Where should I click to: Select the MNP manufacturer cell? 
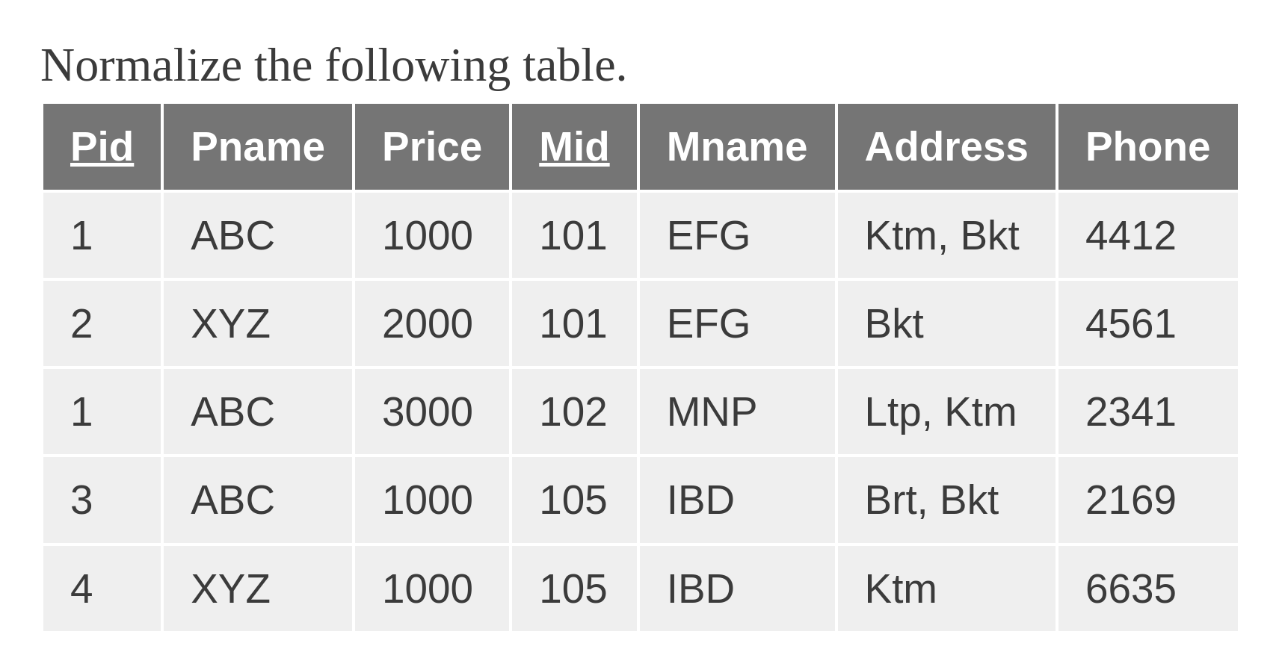coord(737,412)
